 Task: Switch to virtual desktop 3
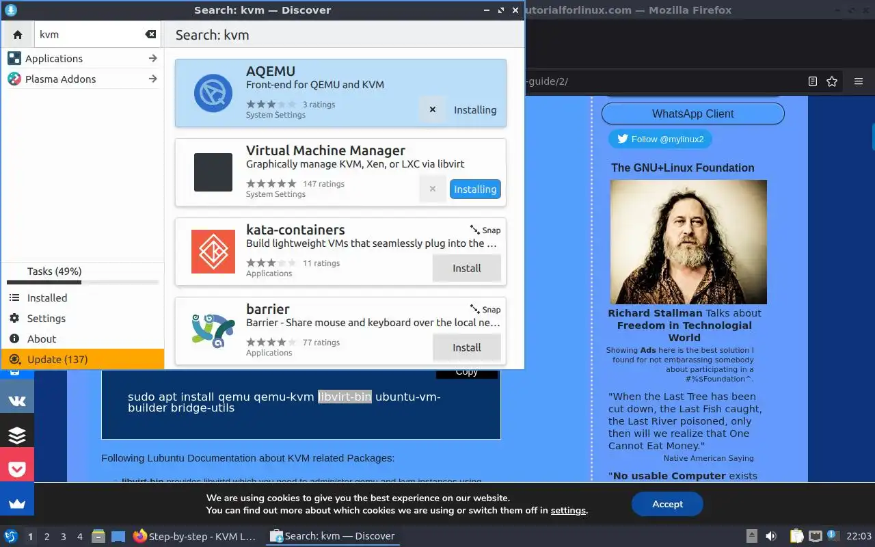pos(64,537)
